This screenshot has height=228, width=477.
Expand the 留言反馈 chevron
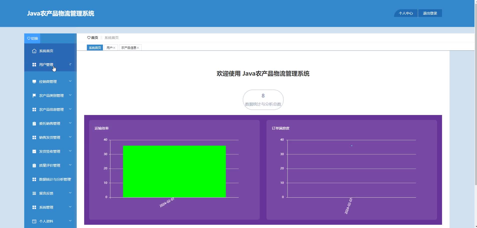(x=70, y=193)
